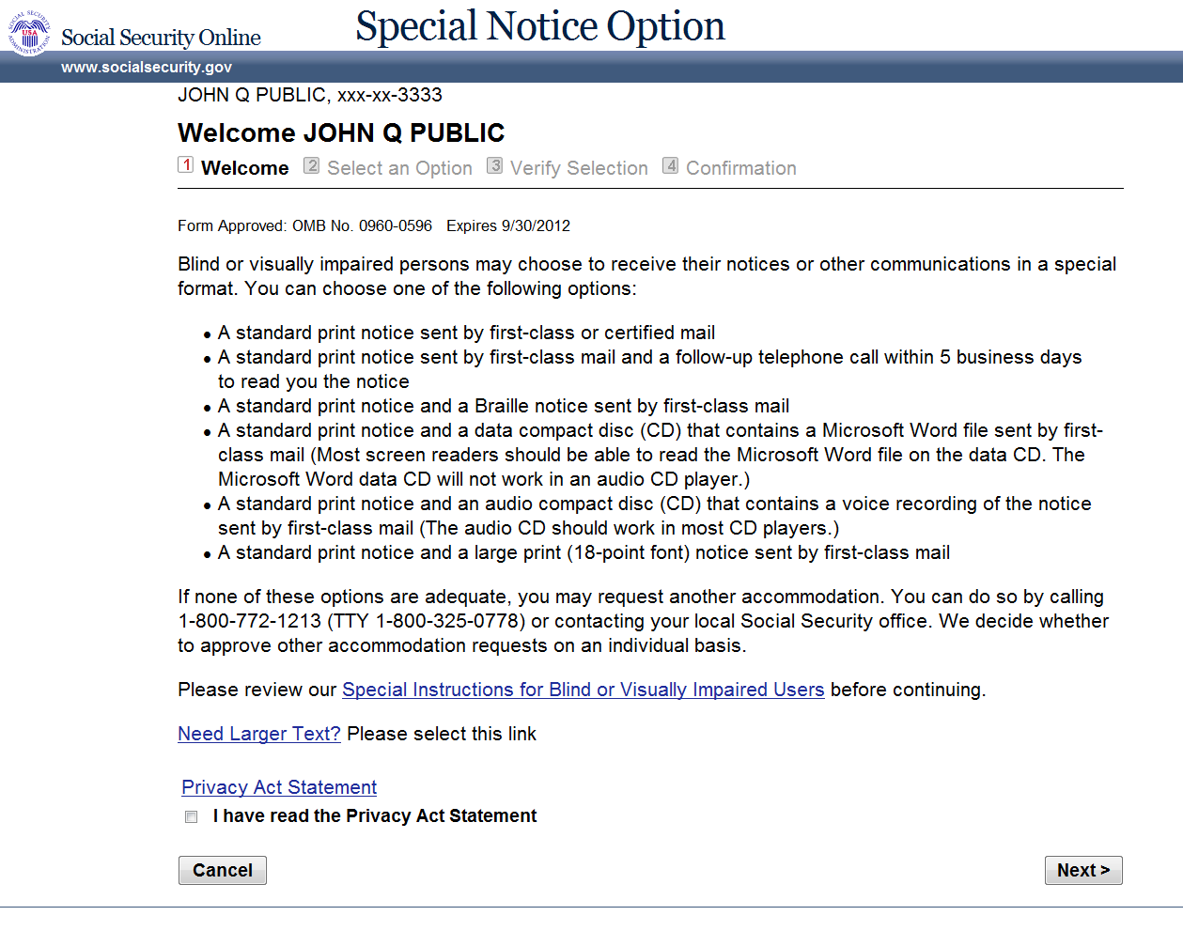Click the Welcome JOHN Q PUBLIC heading
The image size is (1183, 931).
pyautogui.click(x=341, y=132)
